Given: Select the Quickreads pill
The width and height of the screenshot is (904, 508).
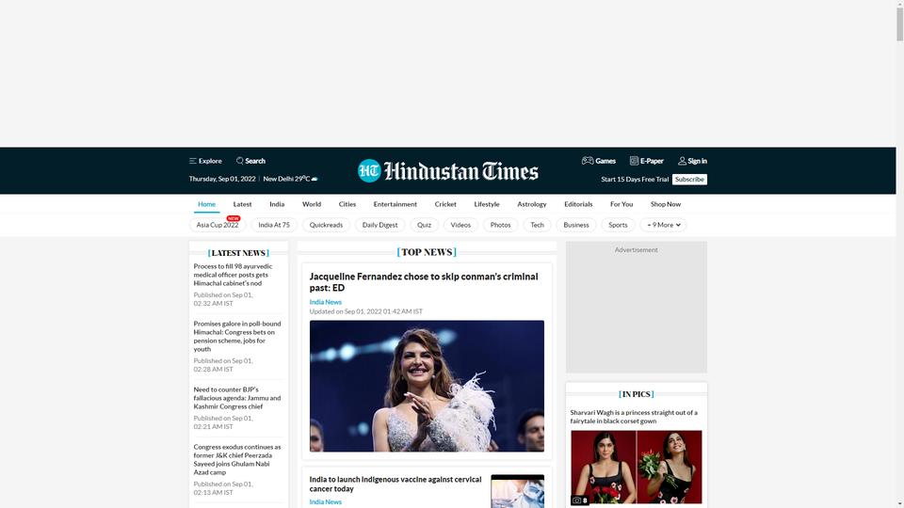Looking at the screenshot, I should (326, 225).
